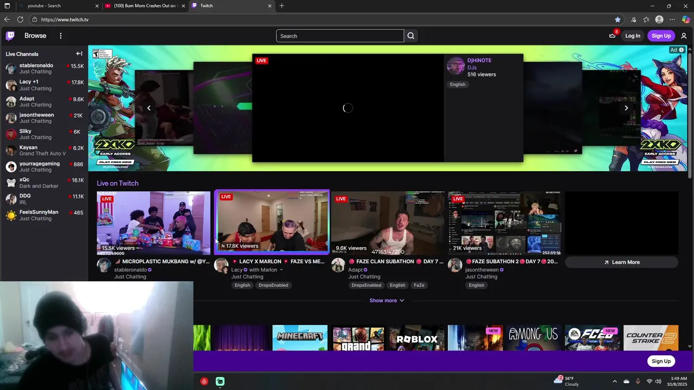The image size is (694, 390).
Task: Click the magnifier search button
Action: coord(411,36)
